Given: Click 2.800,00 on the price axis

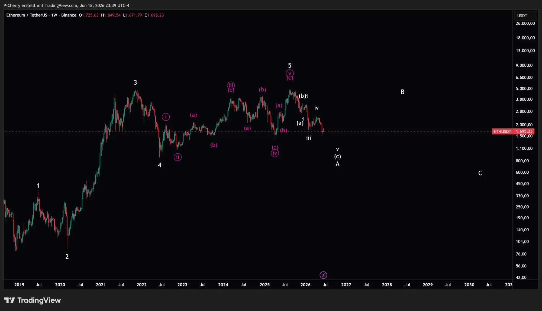Looking at the screenshot, I should (524, 111).
